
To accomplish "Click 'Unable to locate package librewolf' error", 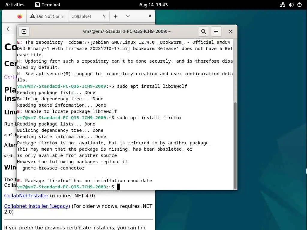I will (71, 111).
